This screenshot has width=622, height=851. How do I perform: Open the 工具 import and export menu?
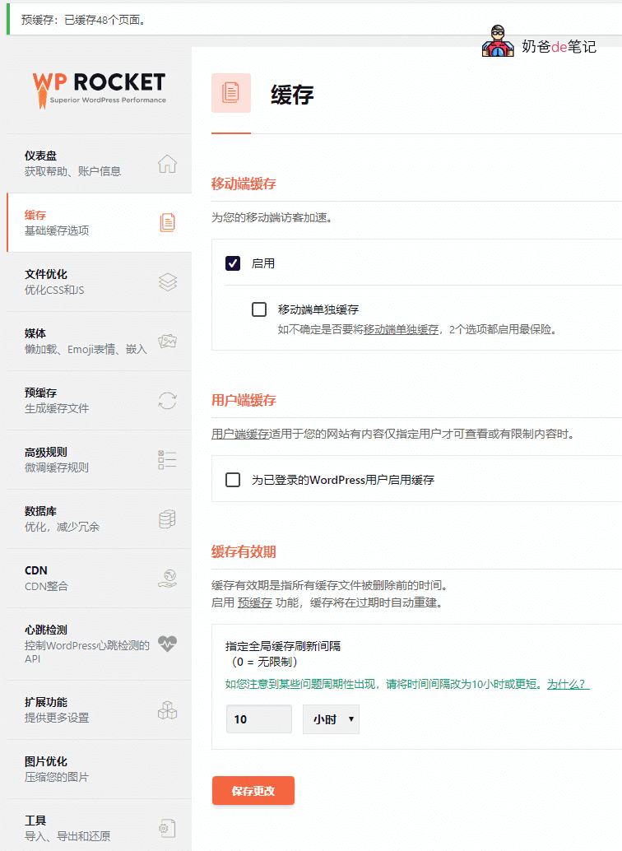[58, 828]
